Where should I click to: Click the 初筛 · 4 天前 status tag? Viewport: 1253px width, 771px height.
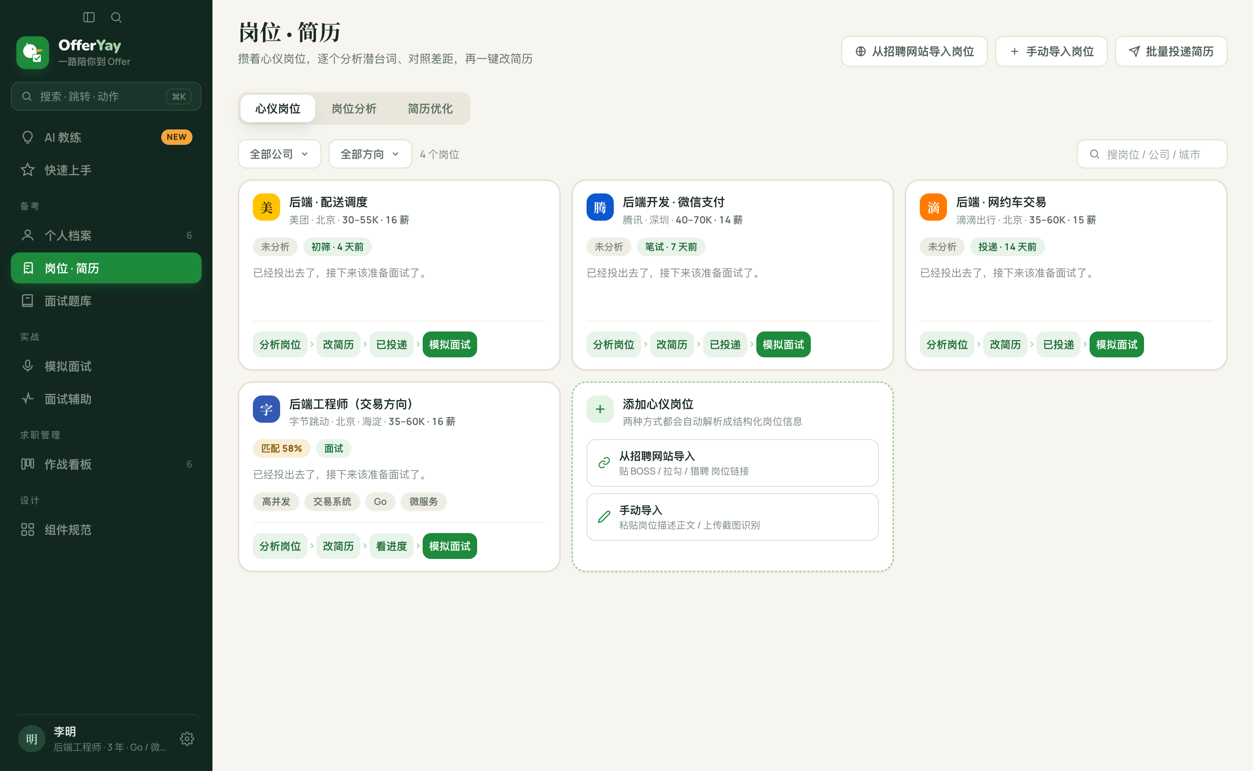pos(337,247)
